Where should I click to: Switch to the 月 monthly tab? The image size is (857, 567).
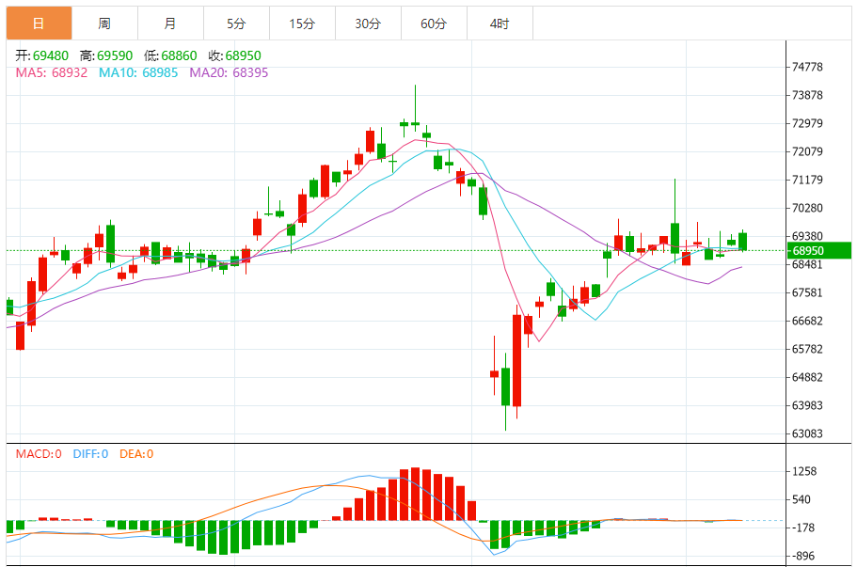[170, 24]
